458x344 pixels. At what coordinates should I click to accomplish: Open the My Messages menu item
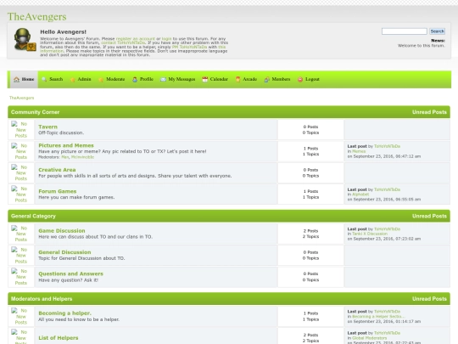pos(178,79)
